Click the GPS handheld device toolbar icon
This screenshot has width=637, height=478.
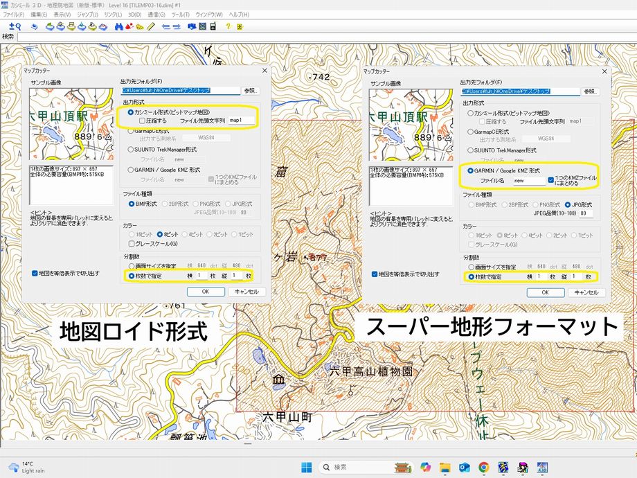click(x=213, y=26)
